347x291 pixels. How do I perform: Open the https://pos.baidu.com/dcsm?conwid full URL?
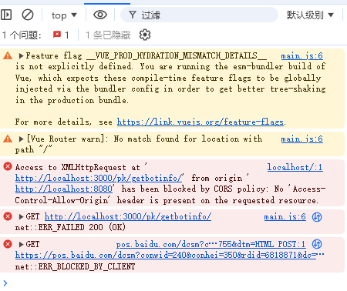click(x=170, y=255)
